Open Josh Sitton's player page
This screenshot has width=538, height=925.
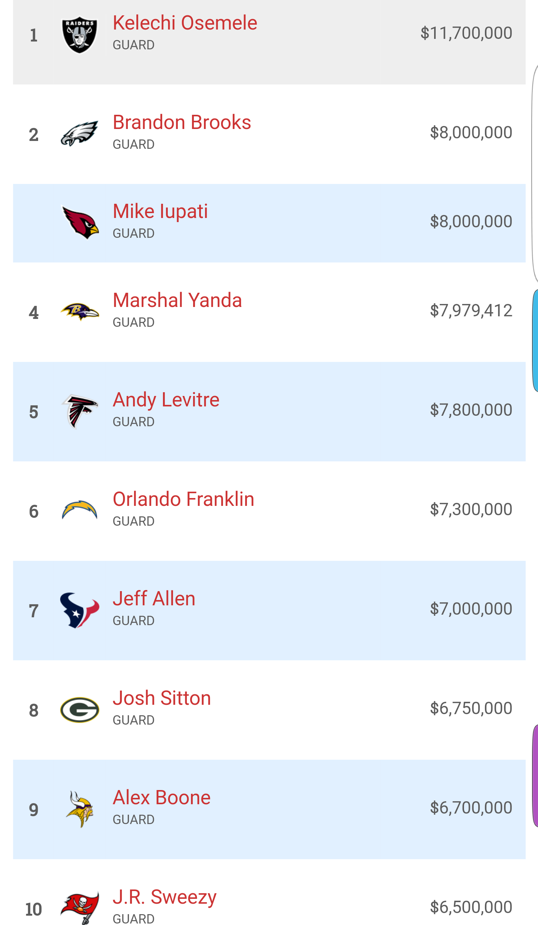click(162, 698)
